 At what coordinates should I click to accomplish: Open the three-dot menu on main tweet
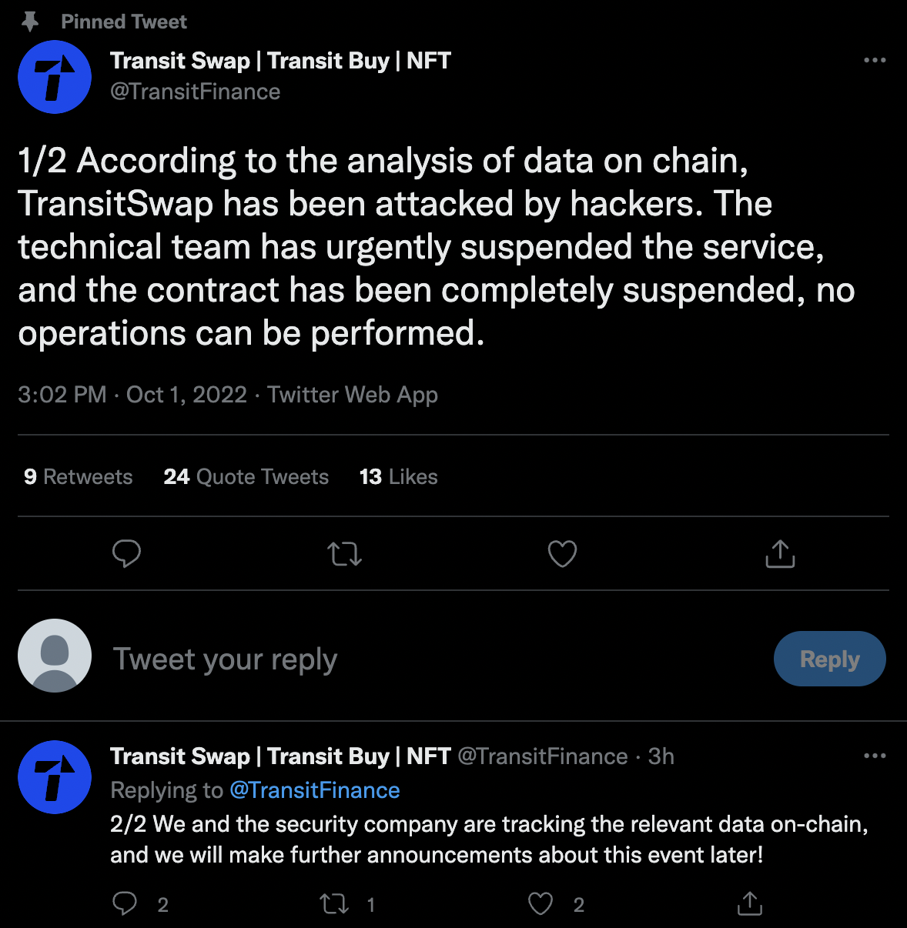click(875, 60)
